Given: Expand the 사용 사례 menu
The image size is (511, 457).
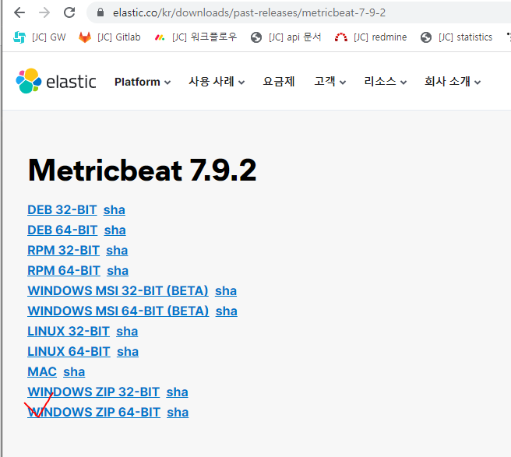Looking at the screenshot, I should pyautogui.click(x=217, y=82).
